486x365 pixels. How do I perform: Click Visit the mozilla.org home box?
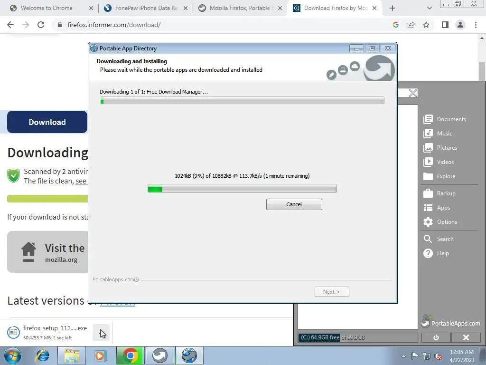(48, 252)
